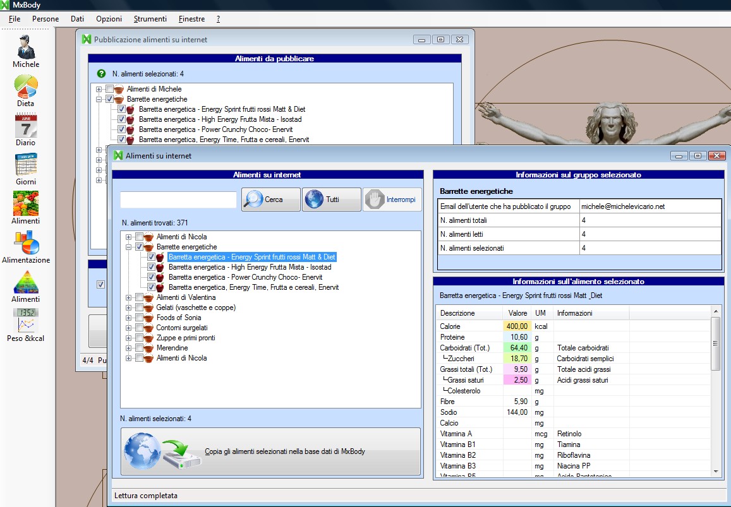731x507 pixels.
Task: Click the food search text field
Action: [178, 200]
